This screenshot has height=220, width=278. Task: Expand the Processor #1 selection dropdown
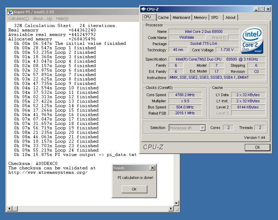202,128
